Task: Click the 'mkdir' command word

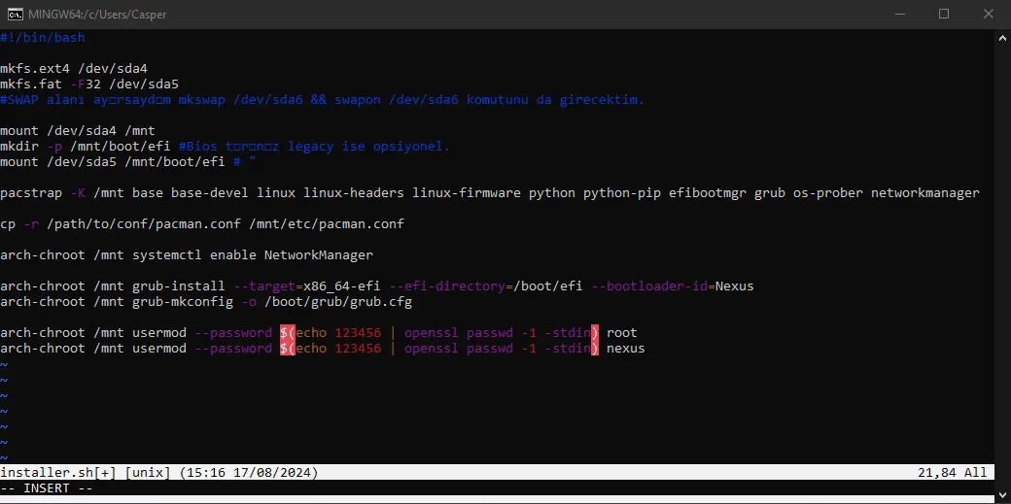Action: [x=19, y=147]
